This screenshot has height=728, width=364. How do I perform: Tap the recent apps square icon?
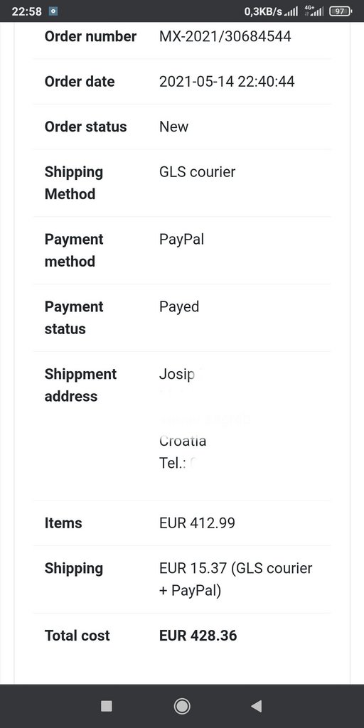tap(107, 706)
